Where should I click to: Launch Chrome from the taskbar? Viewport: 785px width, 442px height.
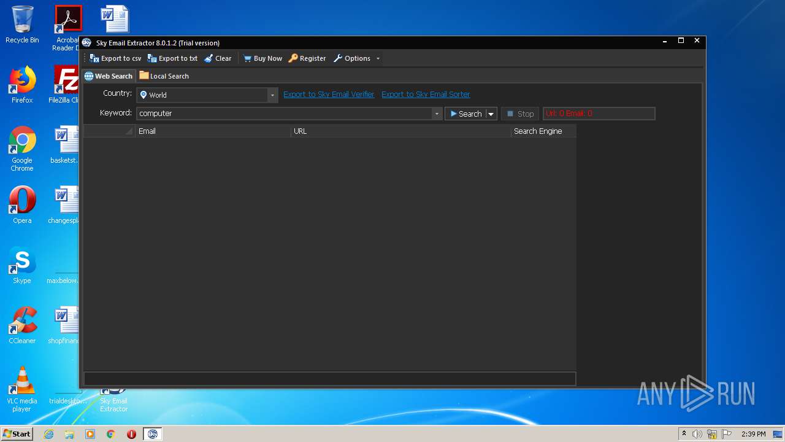[110, 434]
